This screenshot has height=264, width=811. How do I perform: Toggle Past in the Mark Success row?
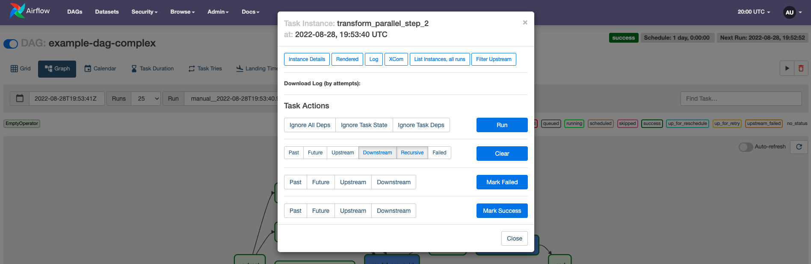296,211
